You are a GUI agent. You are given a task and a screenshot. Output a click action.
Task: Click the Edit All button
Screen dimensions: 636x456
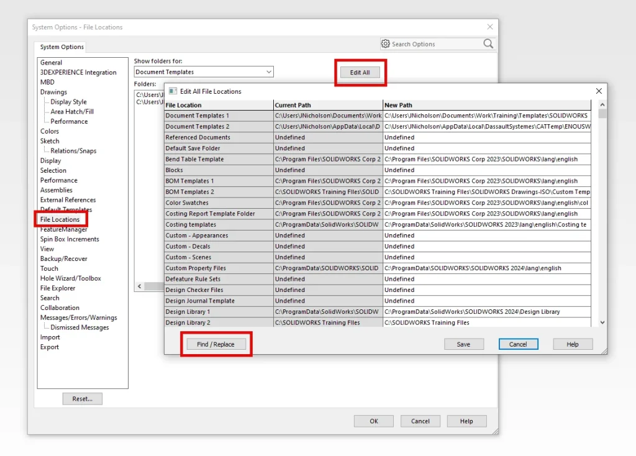[x=360, y=71]
